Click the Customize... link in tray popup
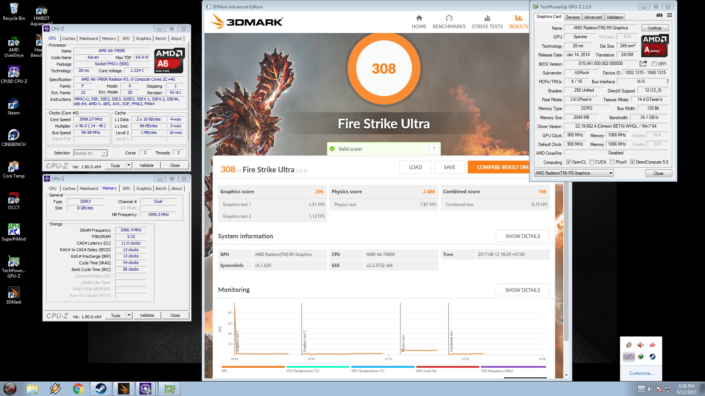The height and width of the screenshot is (396, 705). coord(641,373)
